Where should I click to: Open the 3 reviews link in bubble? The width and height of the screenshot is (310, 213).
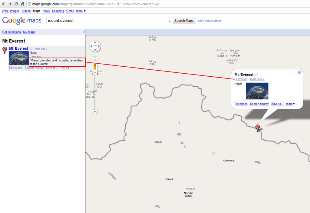241,79
